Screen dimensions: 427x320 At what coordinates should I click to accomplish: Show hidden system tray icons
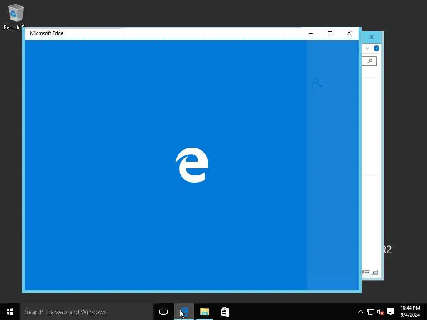coord(360,312)
